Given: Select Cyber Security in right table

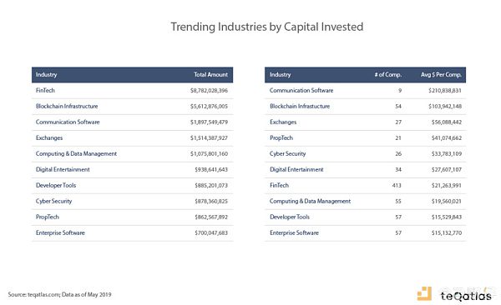Looking at the screenshot, I should pos(287,154).
